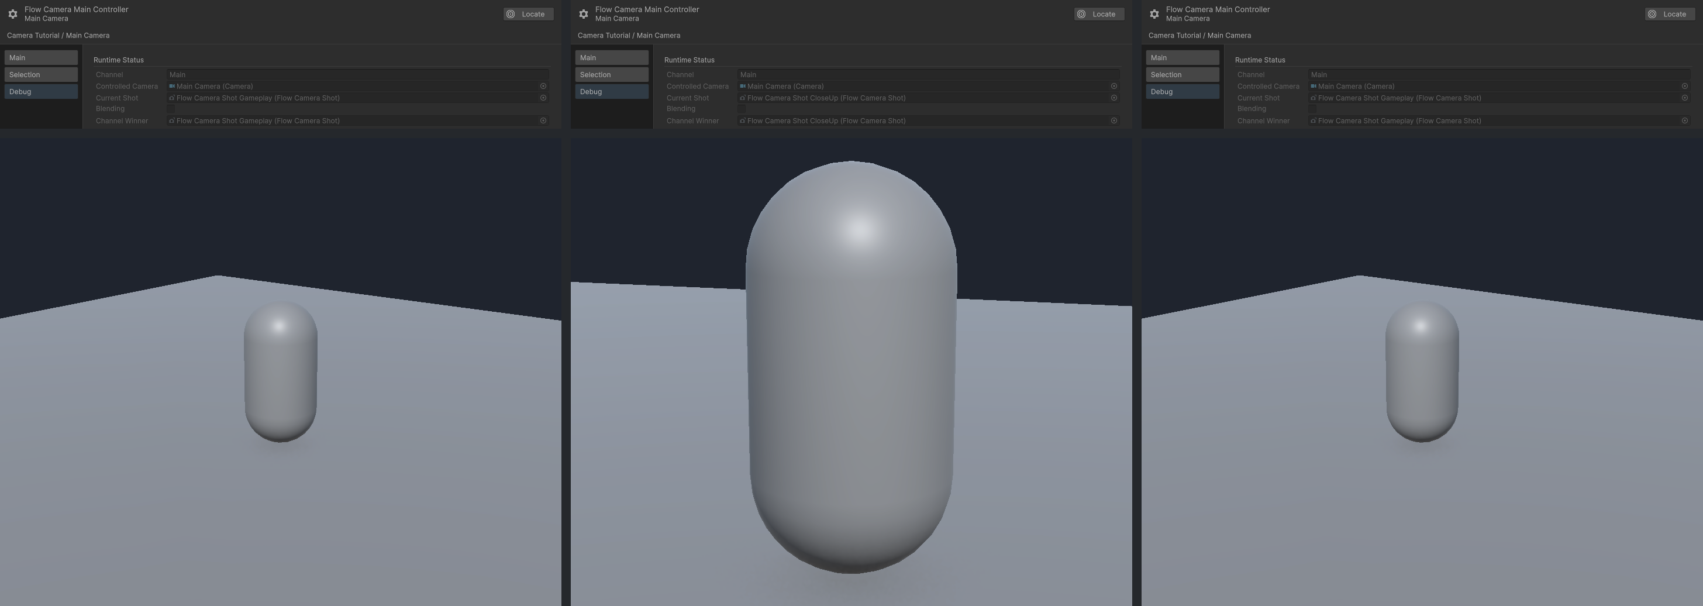Viewport: 1703px width, 606px height.
Task: Switch to Selection tab in the CloseUp shot panel
Action: [612, 75]
